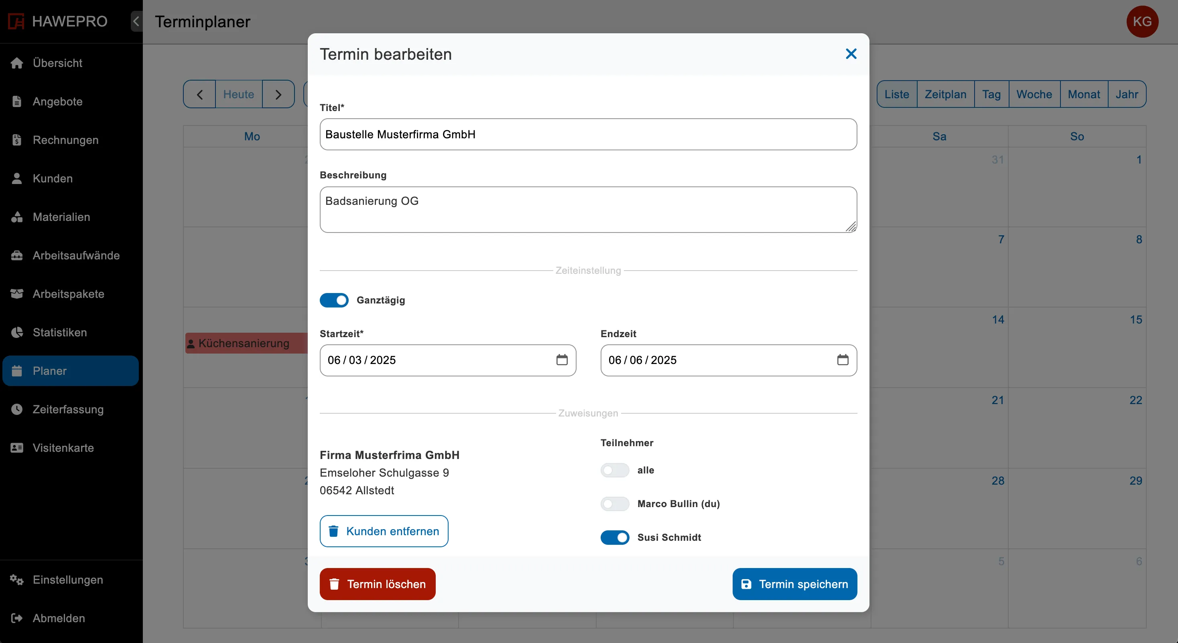The image size is (1178, 643).
Task: Click day 14 in the Sa column
Action: click(x=998, y=319)
